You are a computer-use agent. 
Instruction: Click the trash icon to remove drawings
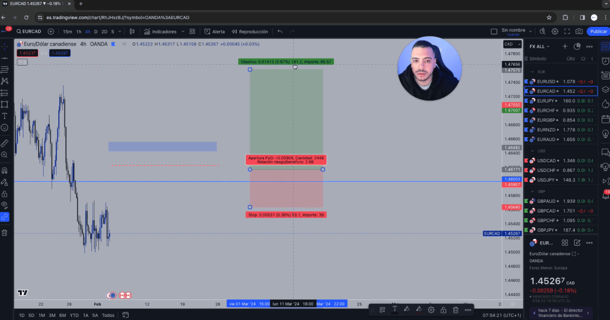pos(4,233)
